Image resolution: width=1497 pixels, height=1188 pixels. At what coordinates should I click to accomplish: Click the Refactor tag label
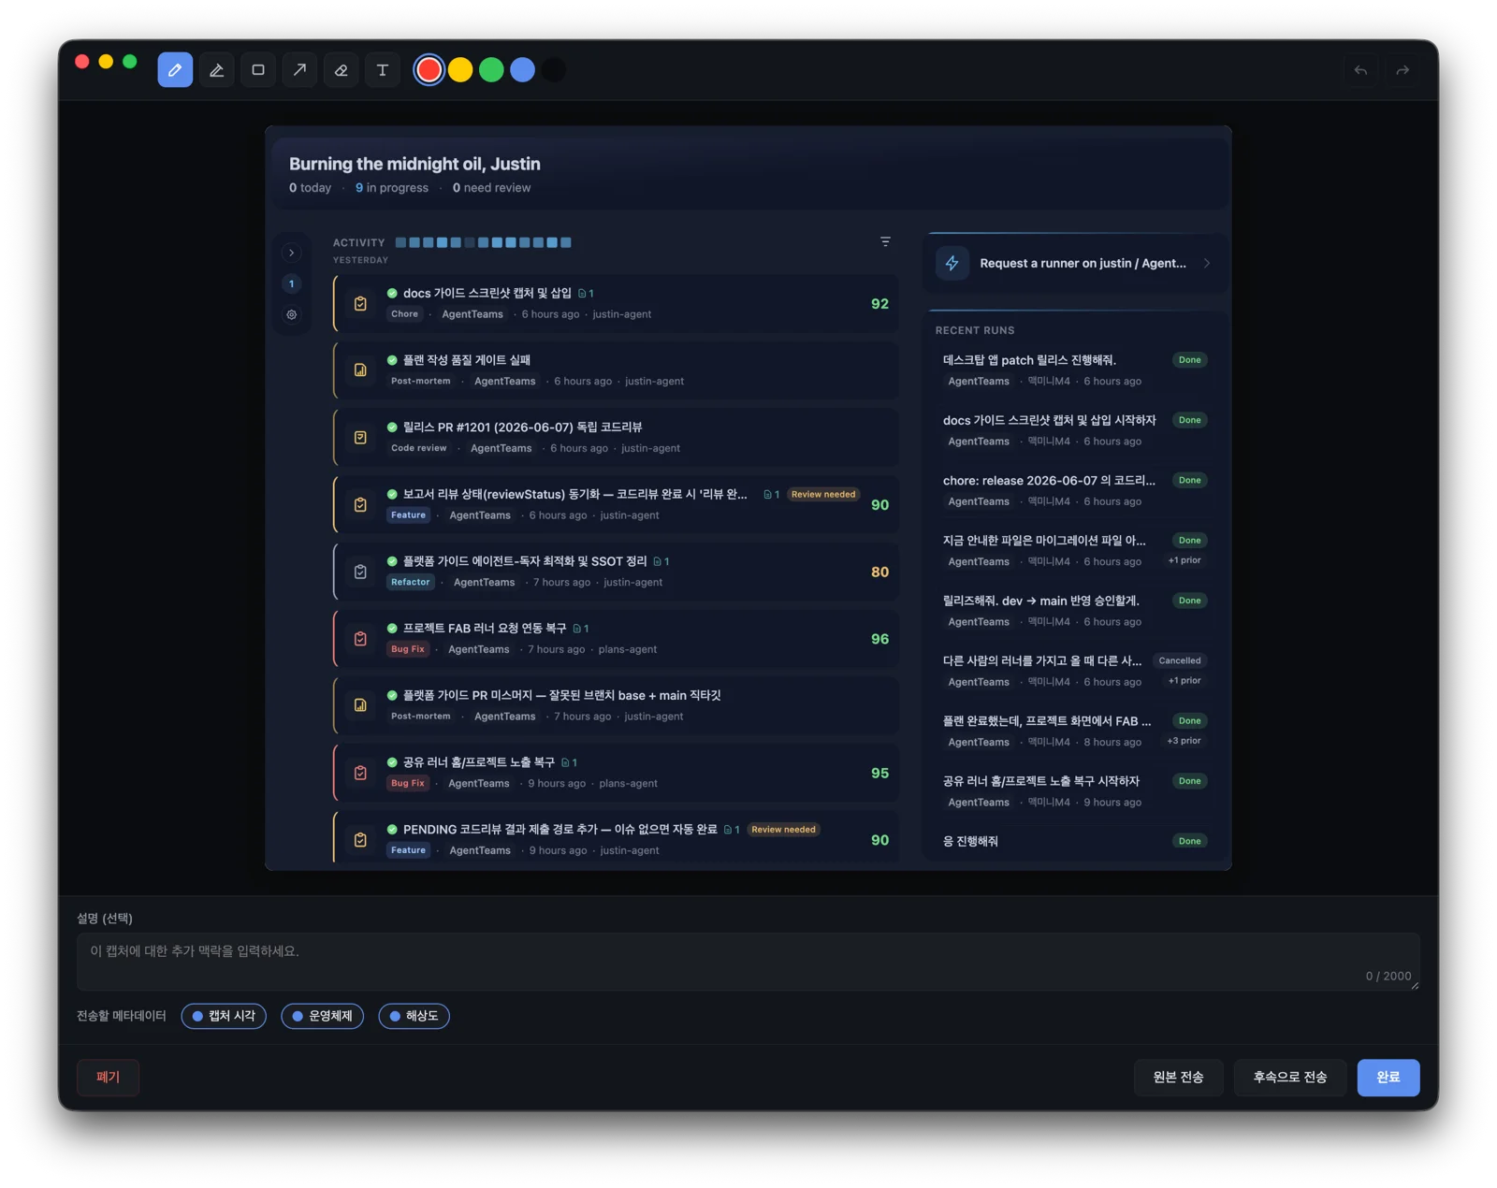tap(411, 583)
